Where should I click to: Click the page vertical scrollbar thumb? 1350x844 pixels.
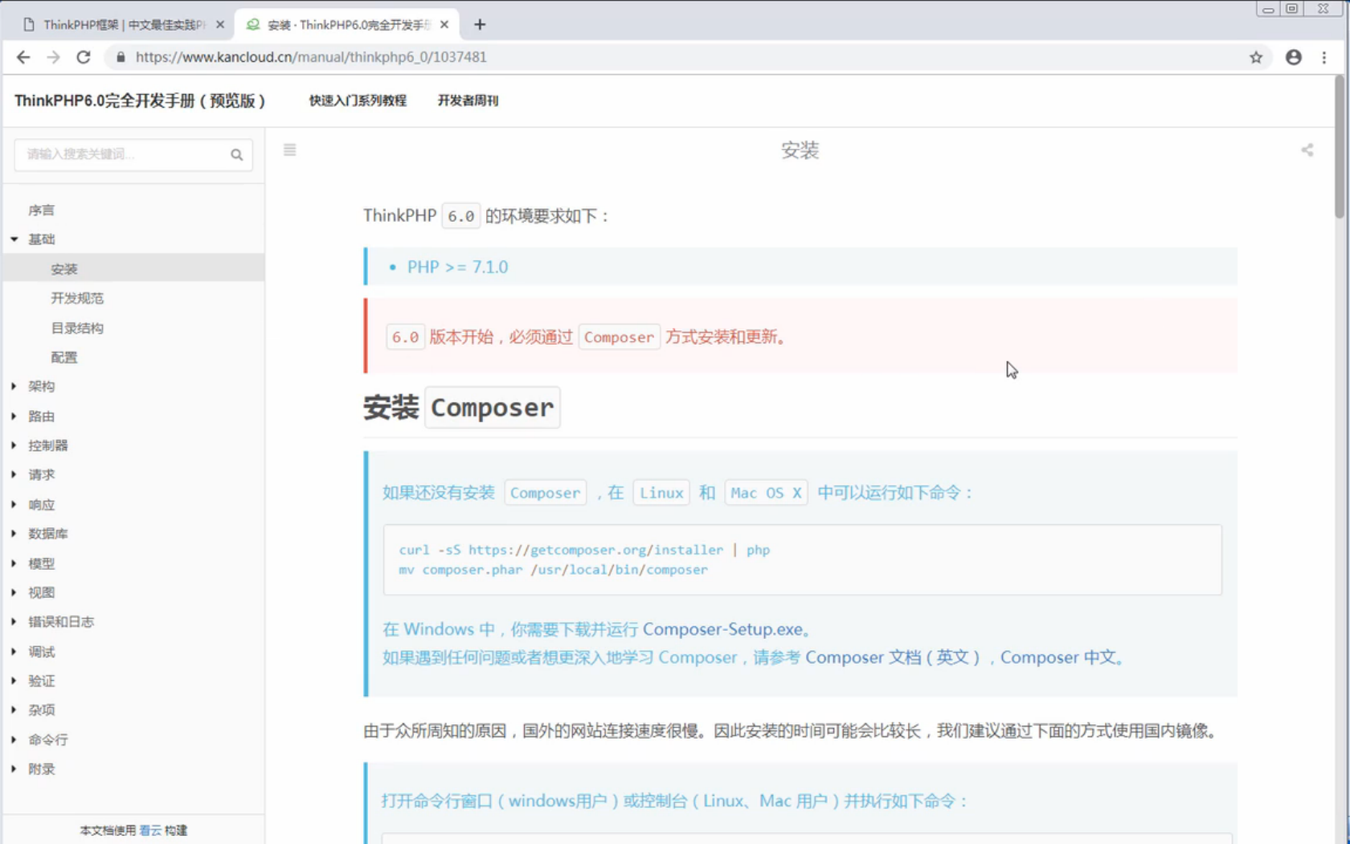[x=1340, y=146]
